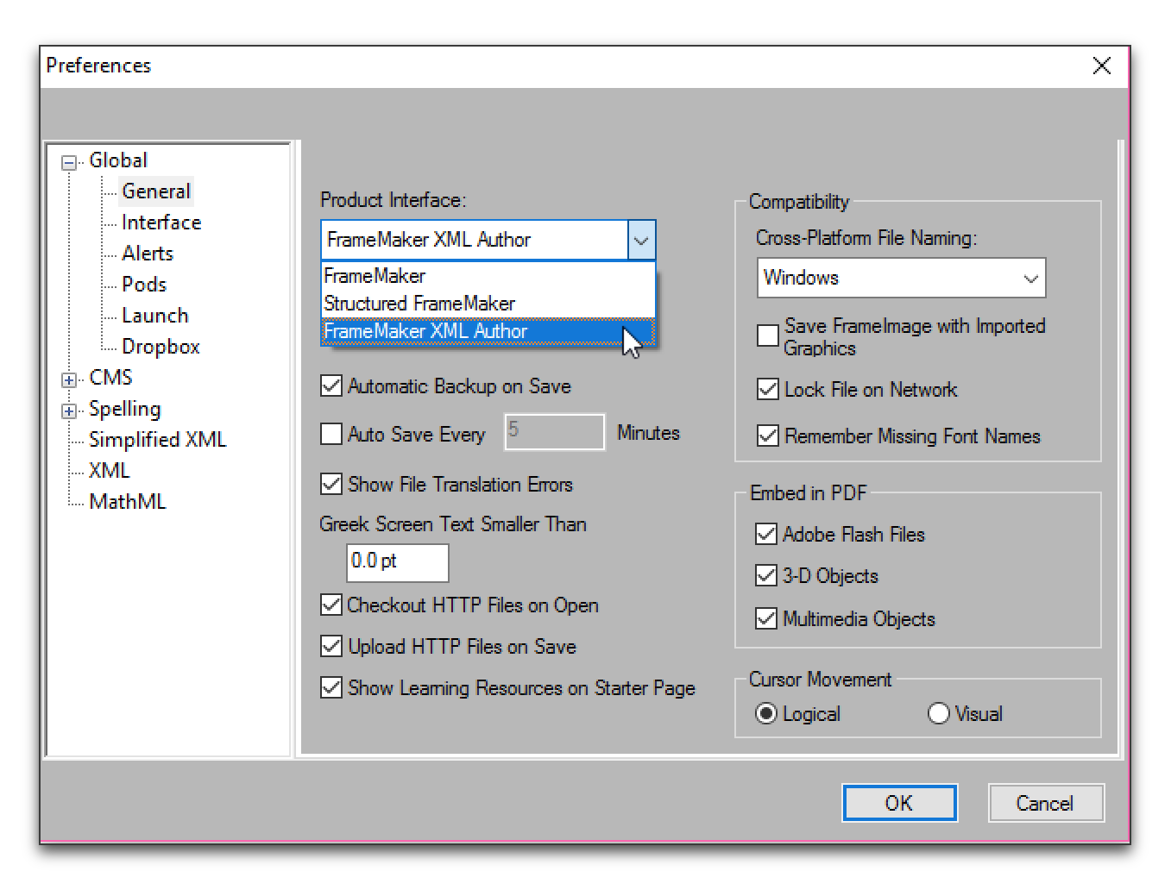The height and width of the screenshot is (890, 1171).
Task: Click the Spelling tree label
Action: click(125, 409)
